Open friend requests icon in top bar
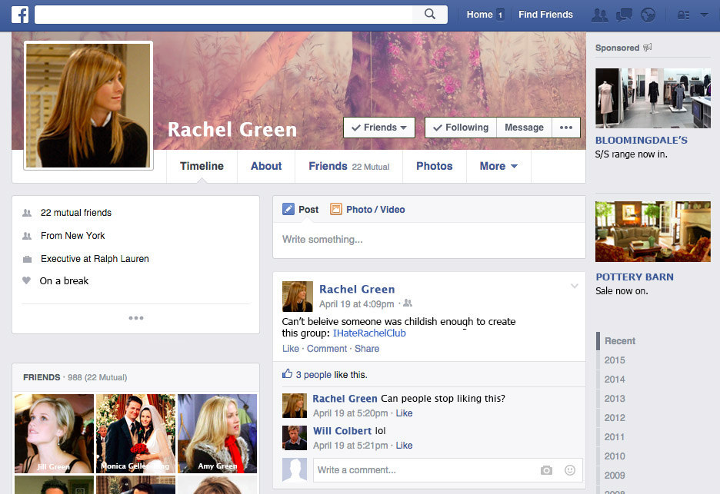This screenshot has height=494, width=720. [x=599, y=15]
